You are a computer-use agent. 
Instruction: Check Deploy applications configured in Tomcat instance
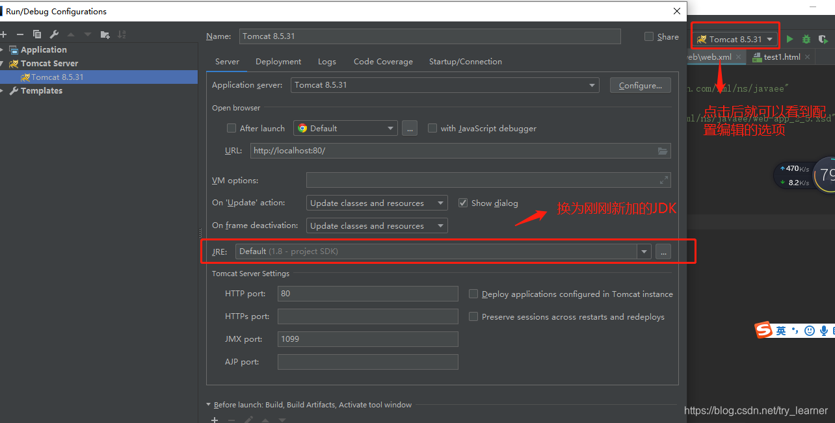[x=473, y=294]
